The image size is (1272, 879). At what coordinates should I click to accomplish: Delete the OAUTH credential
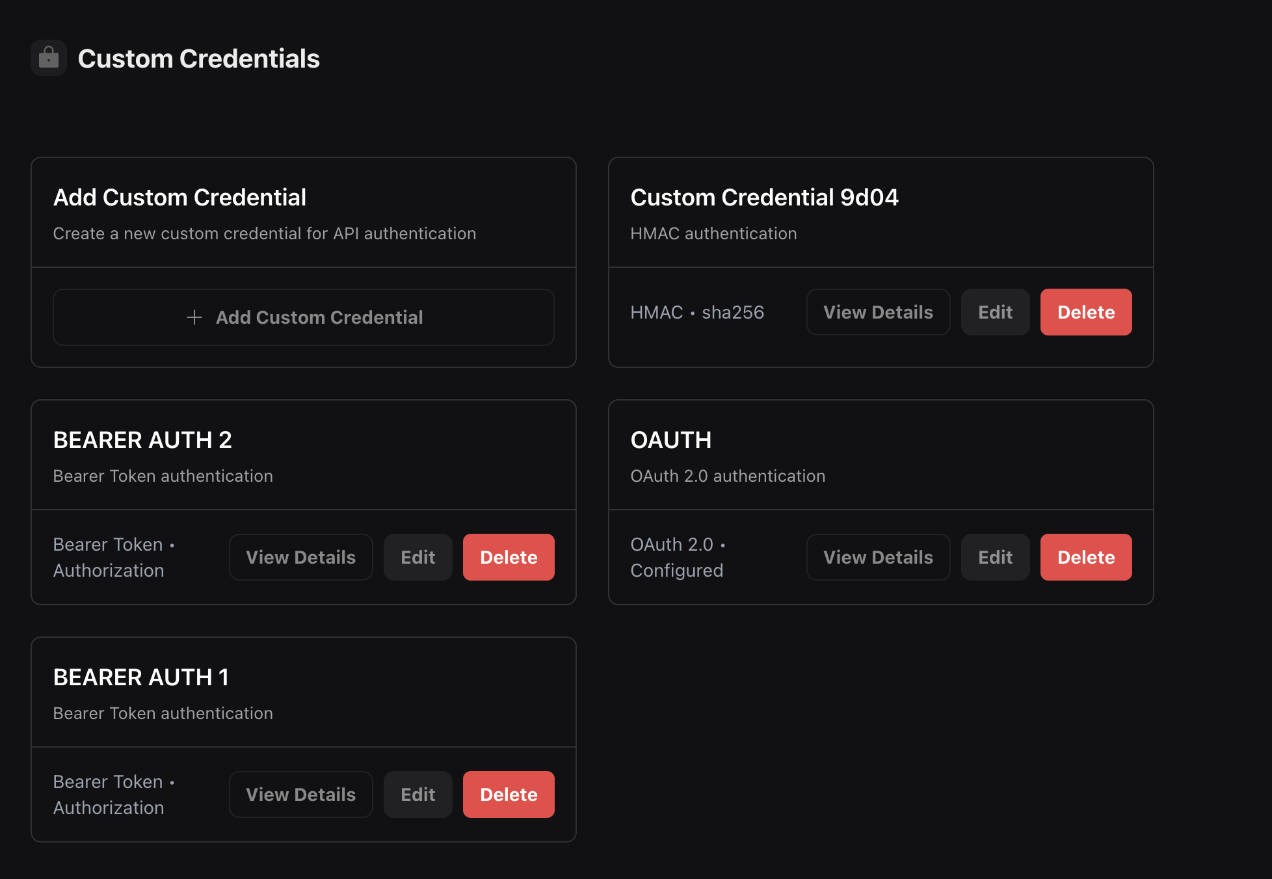1085,557
